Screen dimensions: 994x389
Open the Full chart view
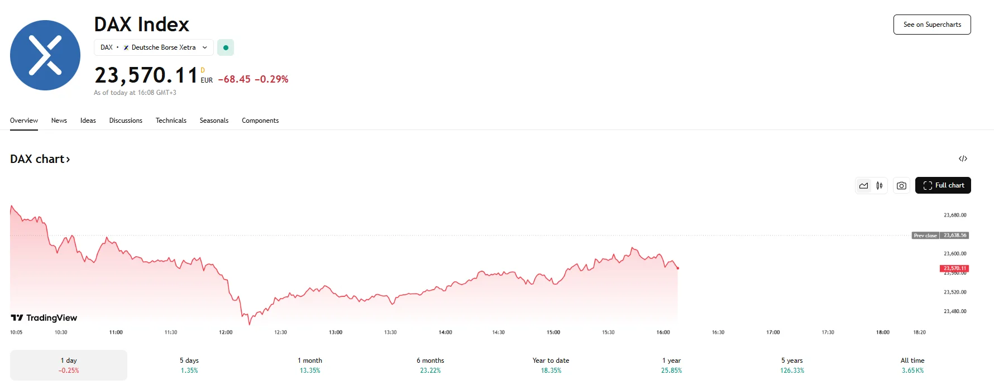[943, 185]
